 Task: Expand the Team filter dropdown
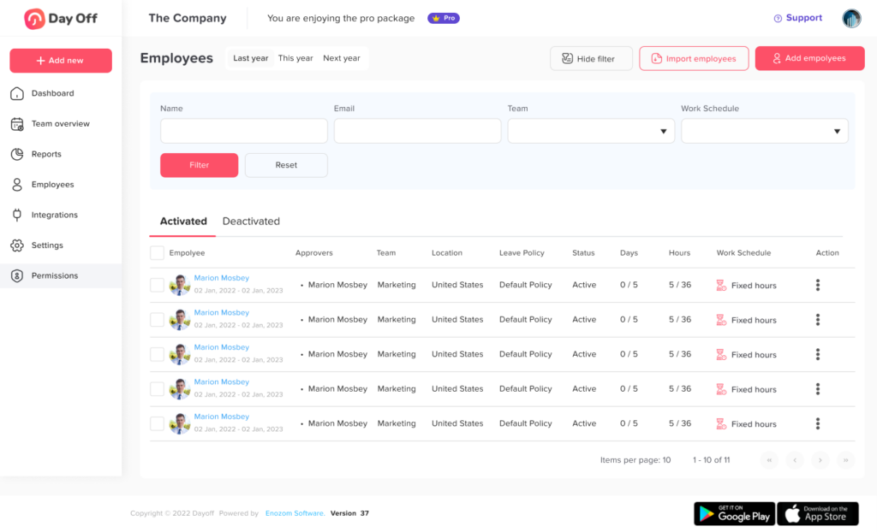tap(591, 131)
